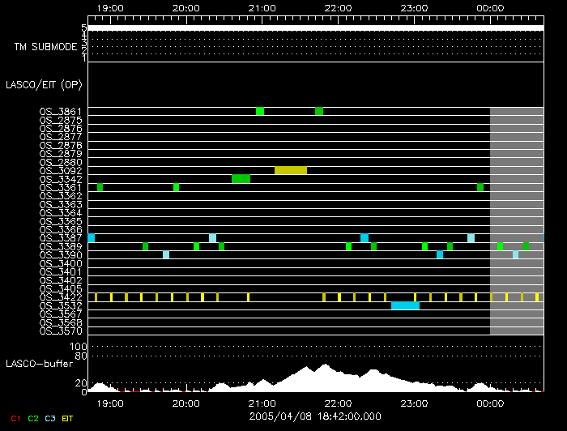Click the wide blue block on OS_3532 row

coord(405,305)
